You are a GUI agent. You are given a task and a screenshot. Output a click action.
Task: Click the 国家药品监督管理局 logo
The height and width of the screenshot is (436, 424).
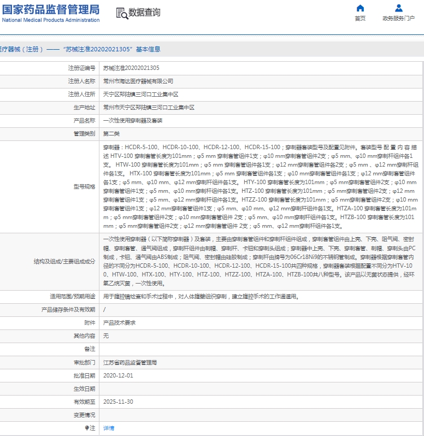[x=51, y=10]
